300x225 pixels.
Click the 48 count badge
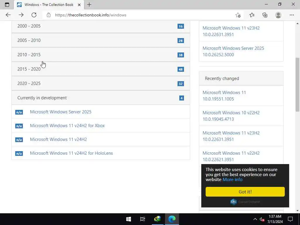[180, 69]
